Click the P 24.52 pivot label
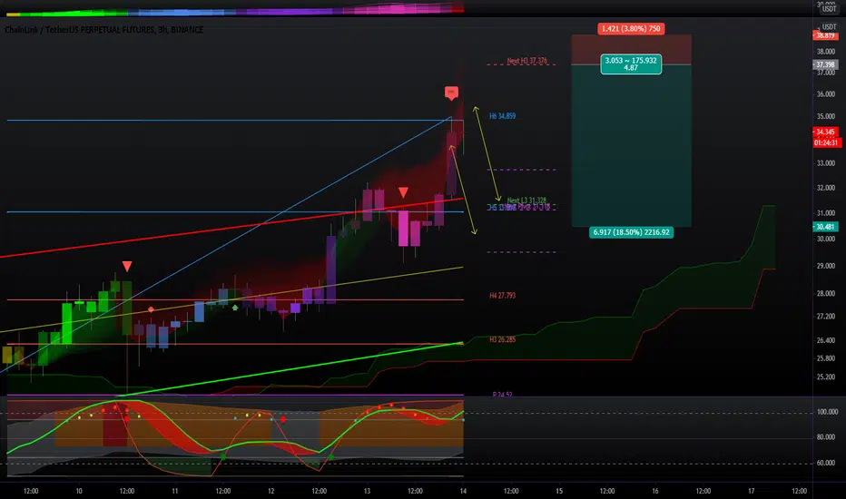The height and width of the screenshot is (499, 846). [x=502, y=395]
